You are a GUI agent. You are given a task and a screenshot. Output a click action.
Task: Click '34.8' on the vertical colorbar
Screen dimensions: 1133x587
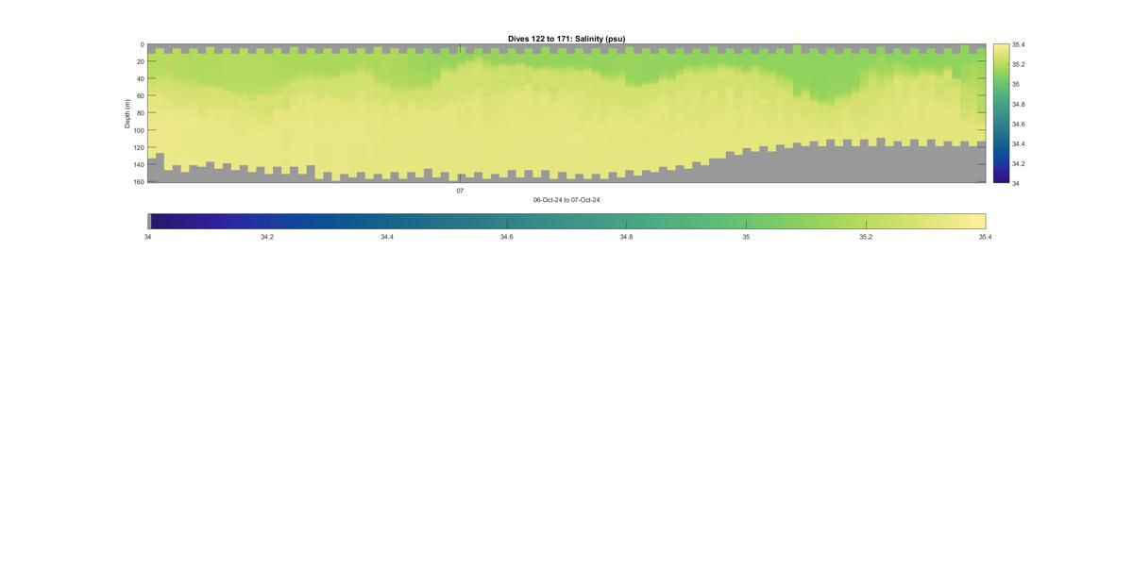(1018, 104)
